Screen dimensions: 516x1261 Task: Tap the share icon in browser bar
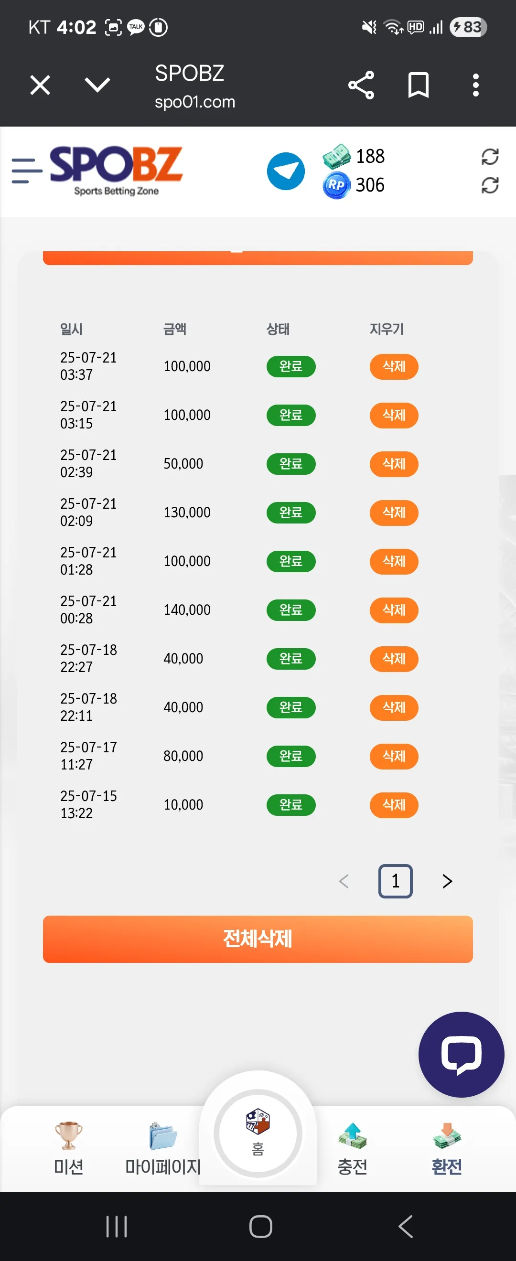tap(361, 85)
